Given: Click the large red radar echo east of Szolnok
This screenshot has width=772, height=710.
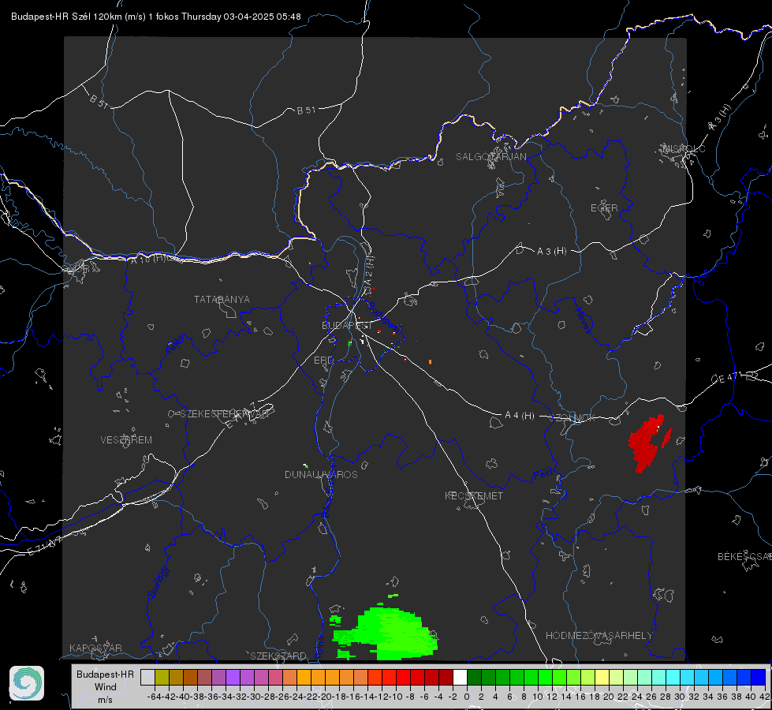Looking at the screenshot, I should (x=647, y=443).
